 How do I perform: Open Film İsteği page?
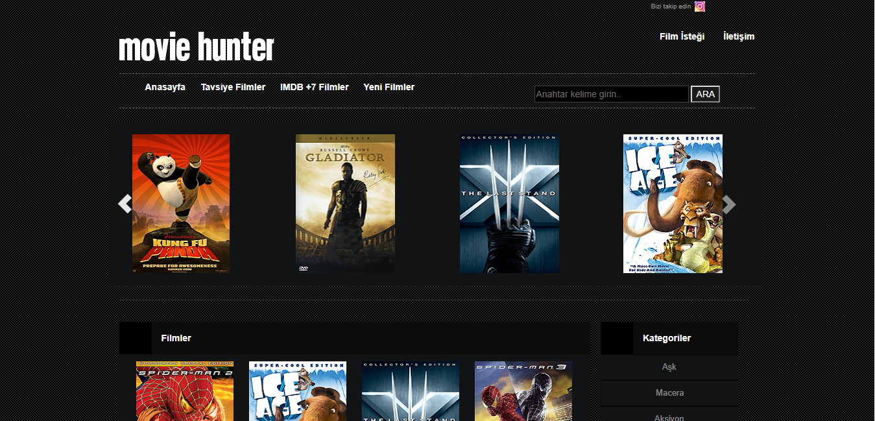(682, 36)
